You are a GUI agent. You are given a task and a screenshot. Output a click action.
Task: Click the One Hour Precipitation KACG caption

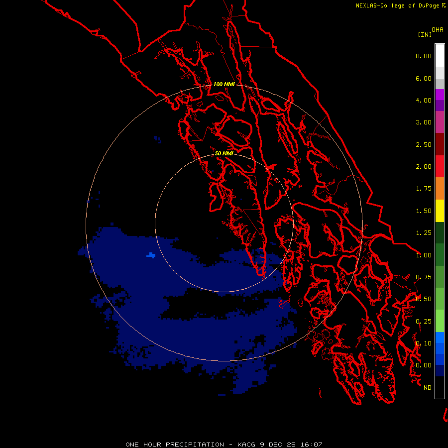click(224, 445)
